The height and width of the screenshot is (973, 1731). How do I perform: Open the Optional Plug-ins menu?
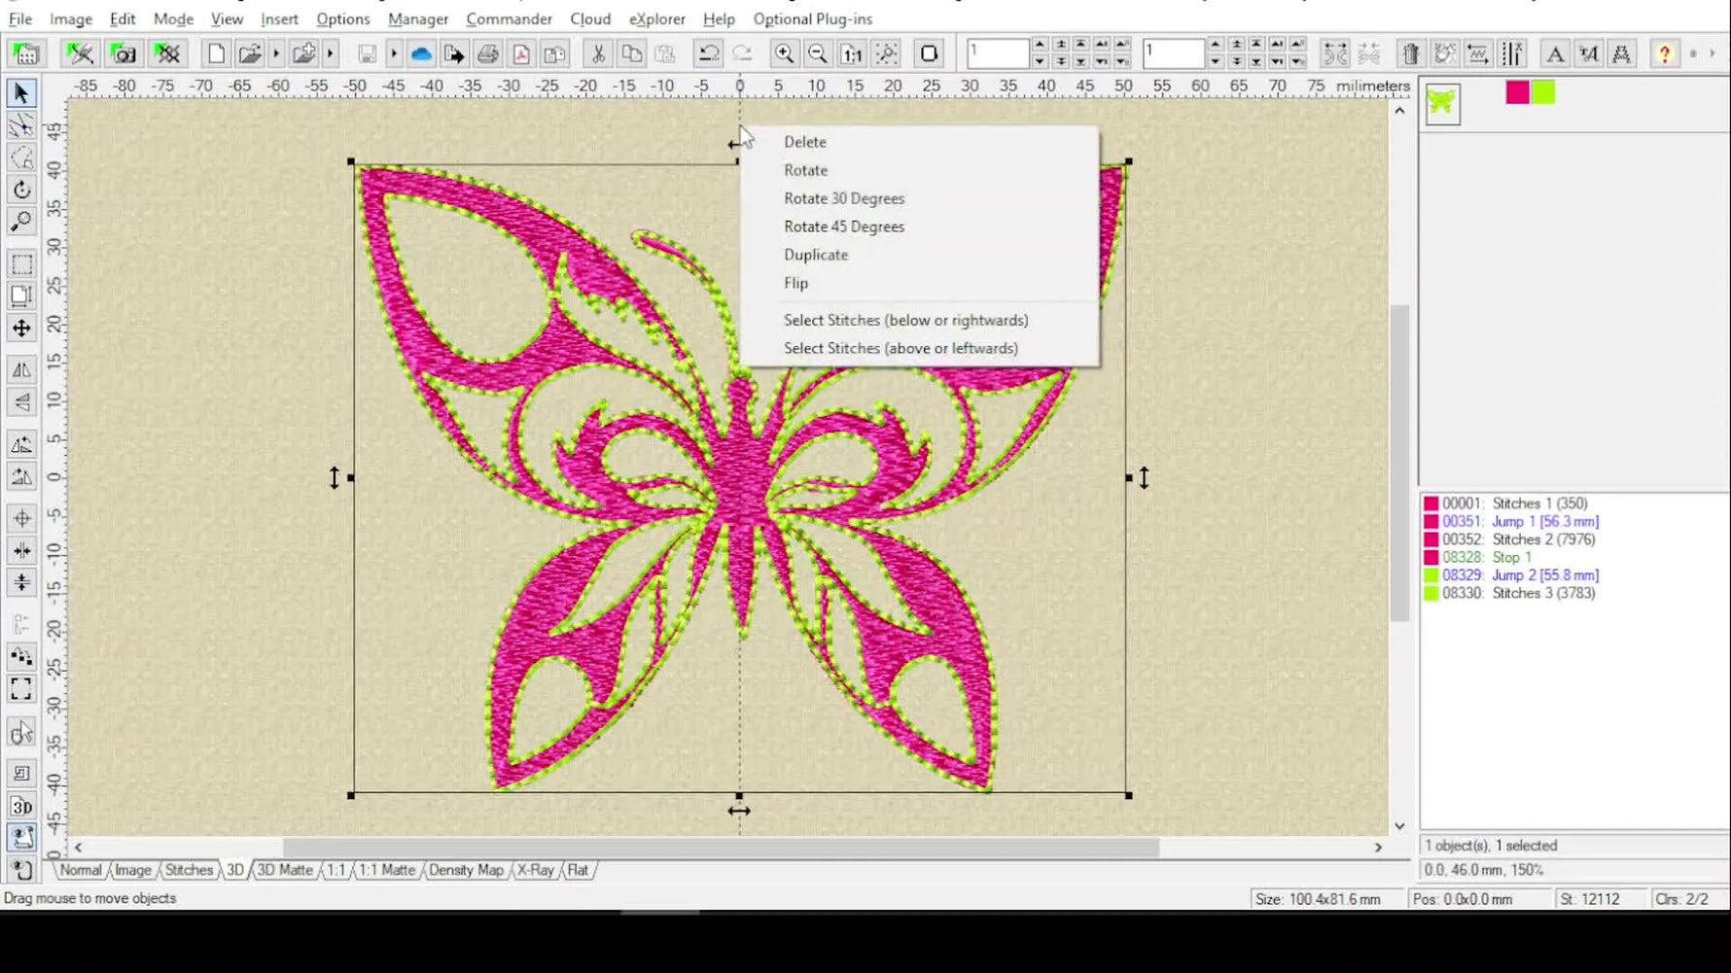click(x=813, y=18)
